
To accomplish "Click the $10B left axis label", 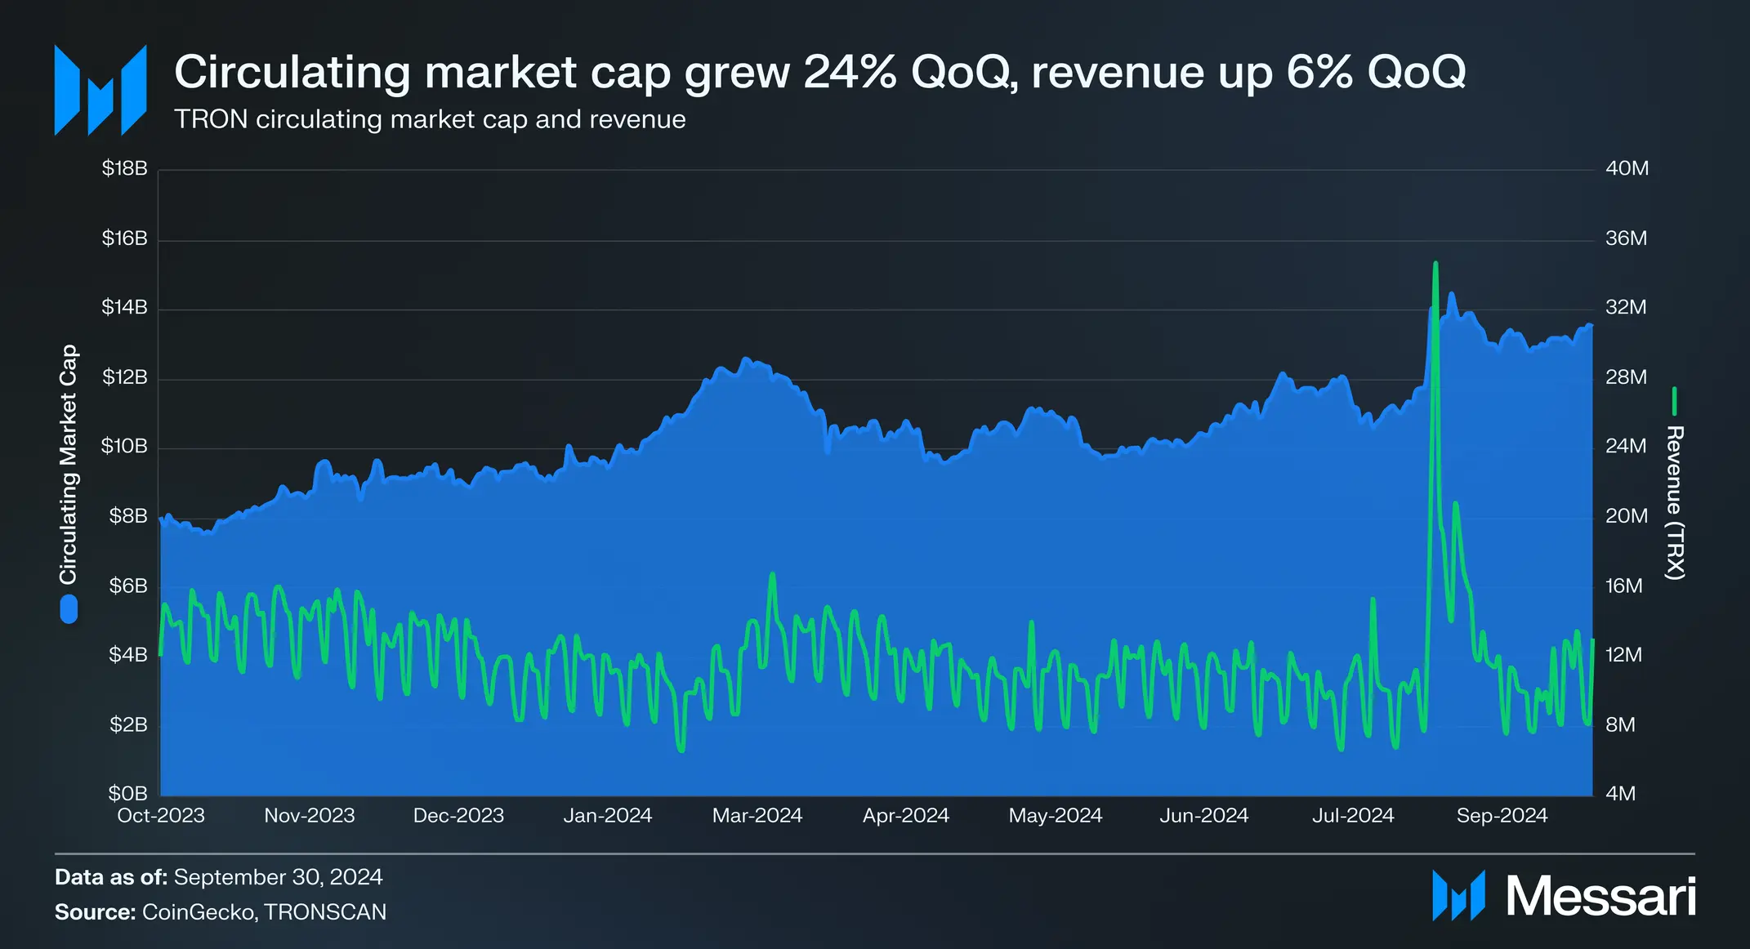I will (x=124, y=446).
